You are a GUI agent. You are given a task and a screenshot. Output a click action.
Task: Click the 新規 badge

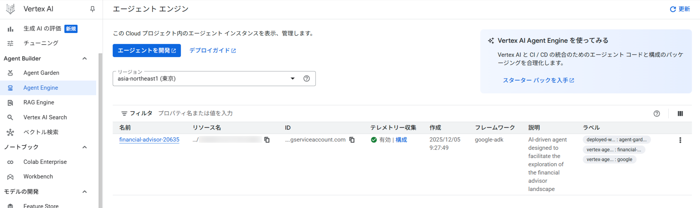point(71,29)
